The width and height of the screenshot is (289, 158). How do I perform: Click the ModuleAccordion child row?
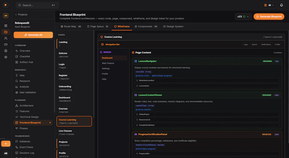point(207,80)
